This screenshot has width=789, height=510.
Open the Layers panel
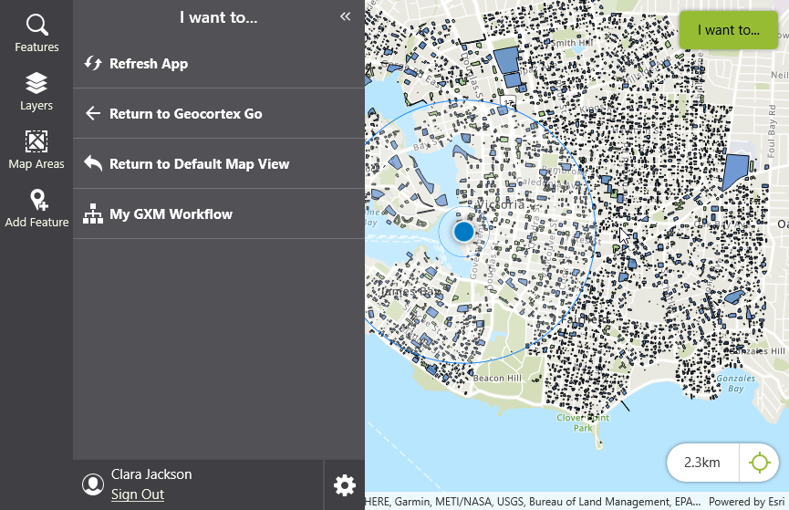pyautogui.click(x=36, y=91)
